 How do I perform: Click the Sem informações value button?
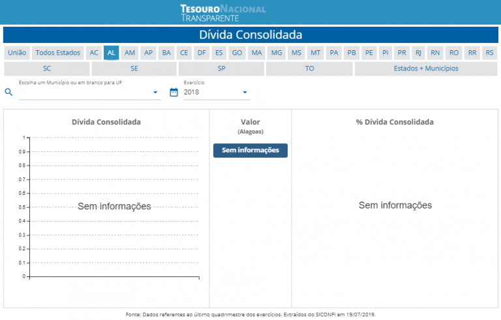[250, 151]
